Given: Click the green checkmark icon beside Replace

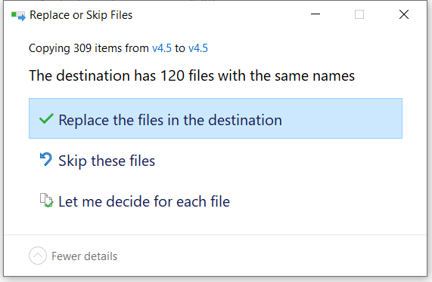Looking at the screenshot, I should tap(46, 119).
